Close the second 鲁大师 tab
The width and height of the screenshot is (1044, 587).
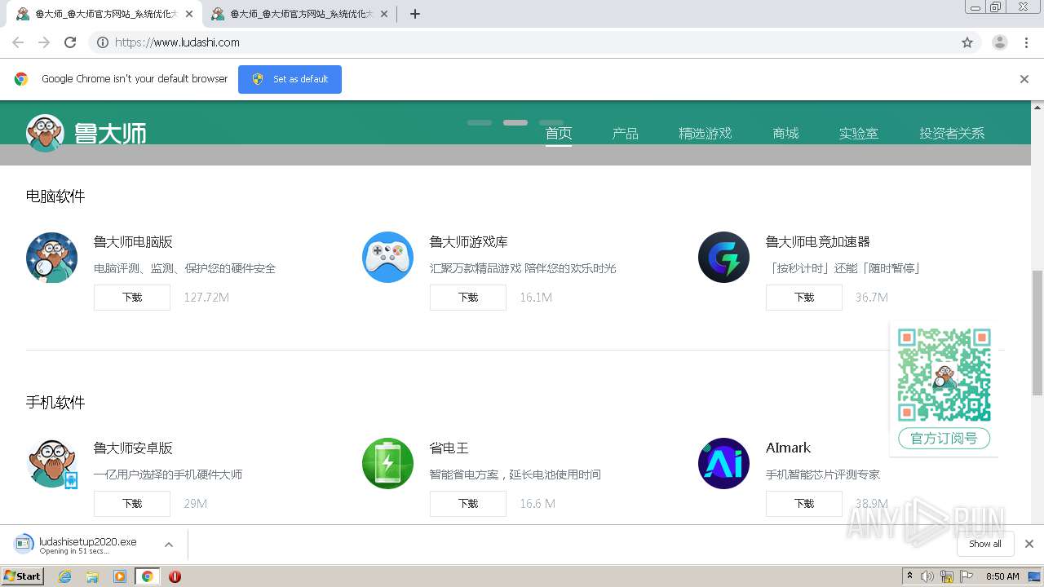coord(384,14)
